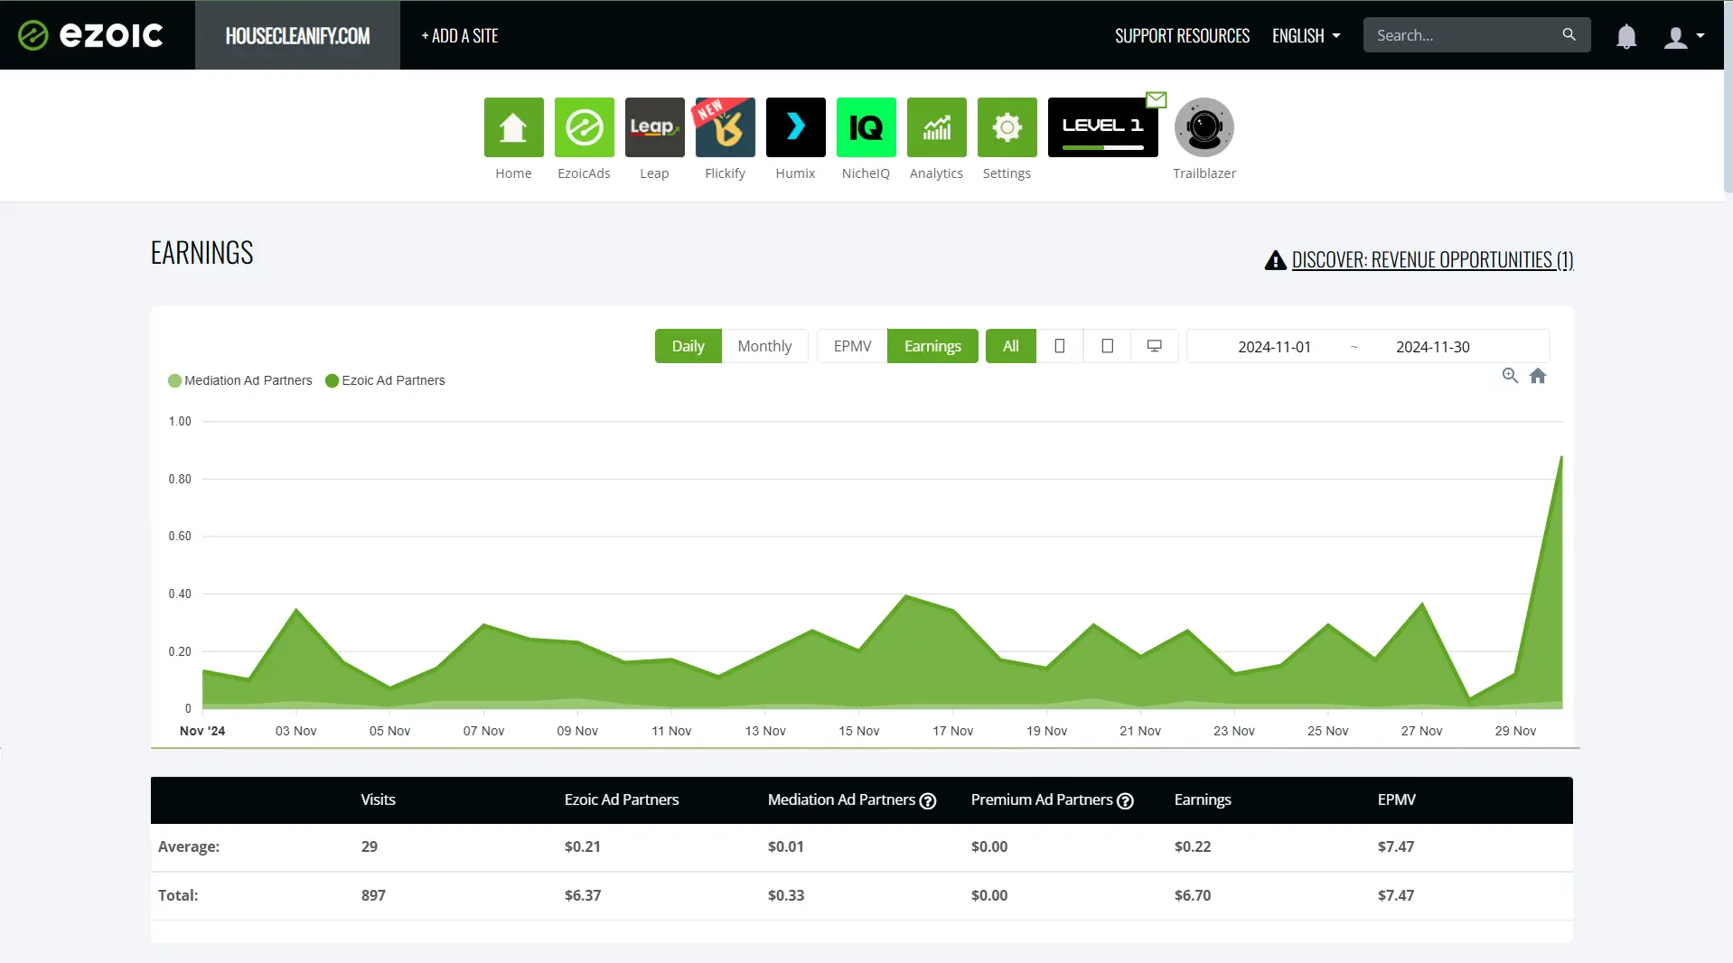
Task: Show EPMV on the chart
Action: [852, 346]
